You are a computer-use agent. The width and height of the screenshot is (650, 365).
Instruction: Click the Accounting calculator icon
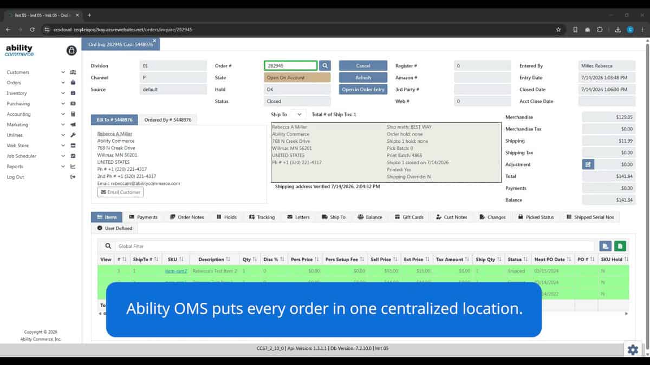[x=73, y=114]
